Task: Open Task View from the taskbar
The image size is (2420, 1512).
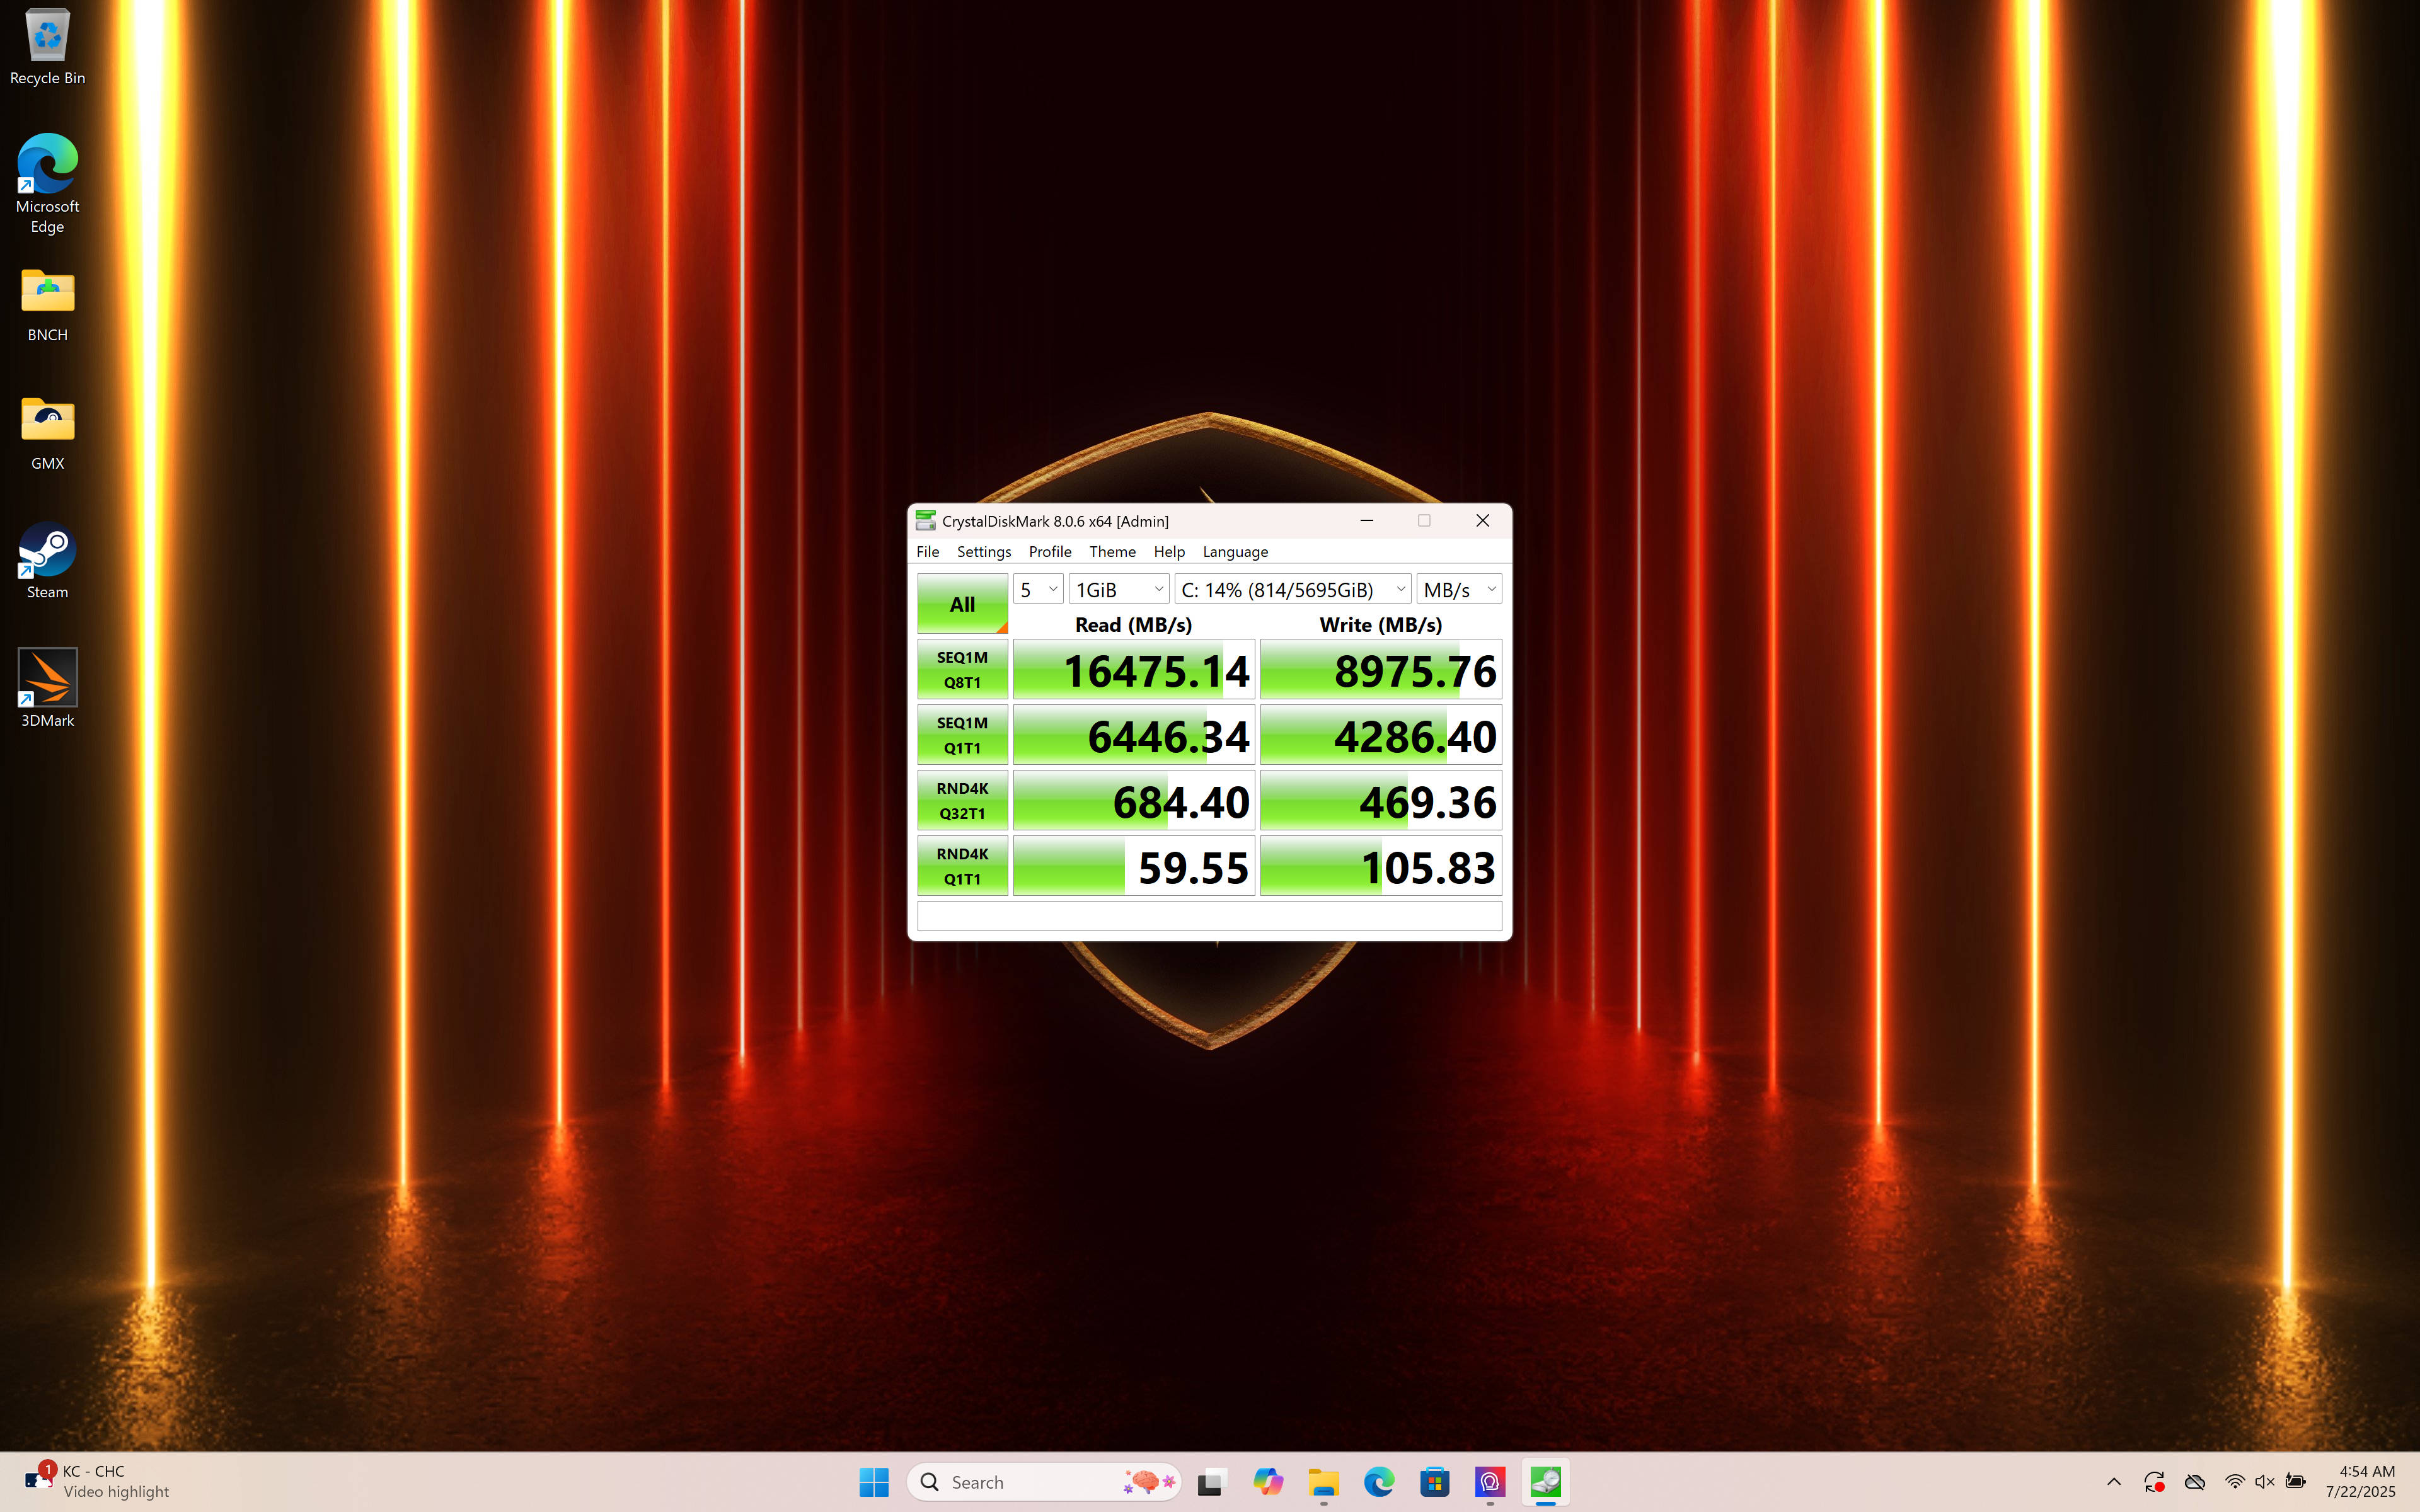Action: click(1212, 1482)
